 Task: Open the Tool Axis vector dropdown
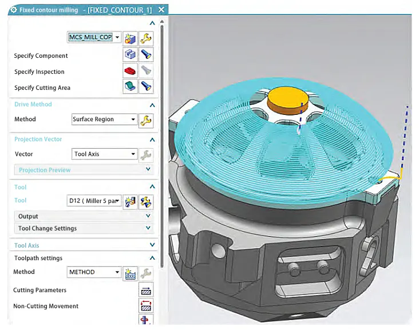[133, 154]
